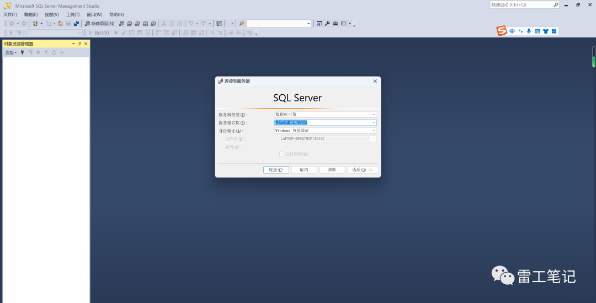Screen dimensions: 596x303
Task: Click the MDX query icon in toolbar
Action: (x=129, y=24)
